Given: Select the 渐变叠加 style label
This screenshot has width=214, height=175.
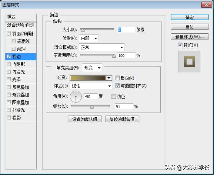Looking at the screenshot, I should click(20, 95).
